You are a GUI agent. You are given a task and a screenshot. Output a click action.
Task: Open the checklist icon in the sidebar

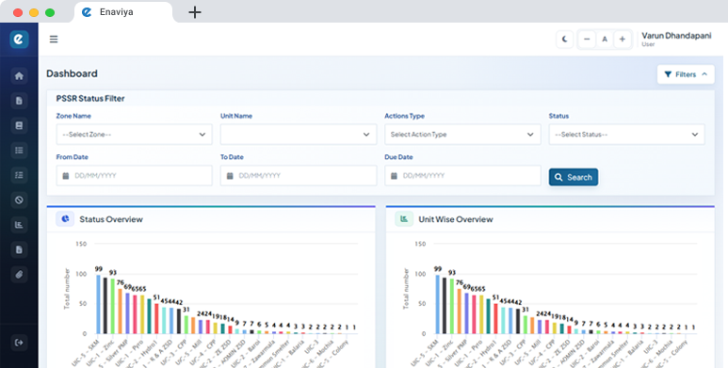[x=19, y=175]
